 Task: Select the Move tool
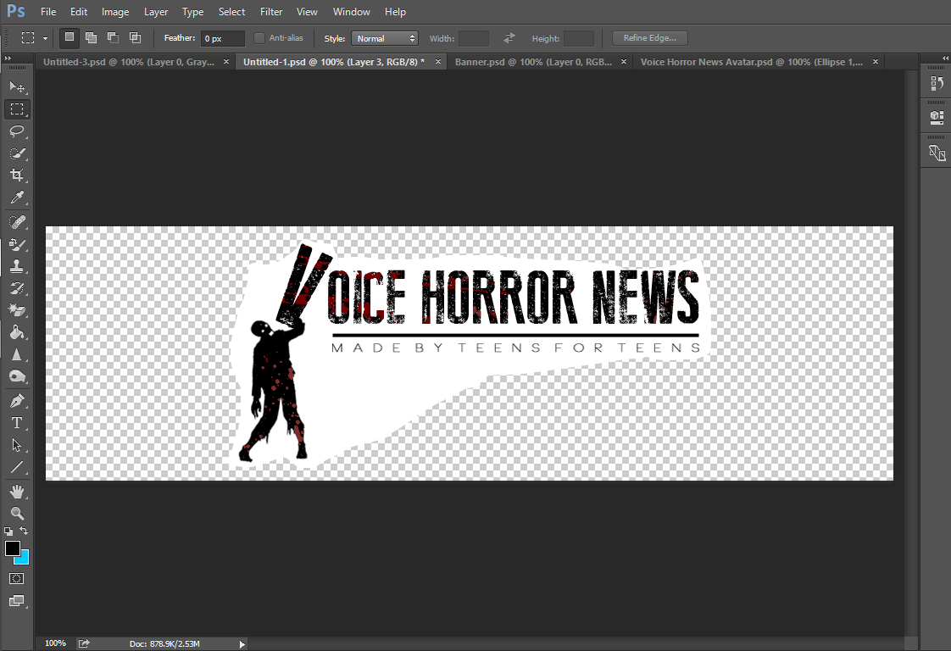point(17,87)
